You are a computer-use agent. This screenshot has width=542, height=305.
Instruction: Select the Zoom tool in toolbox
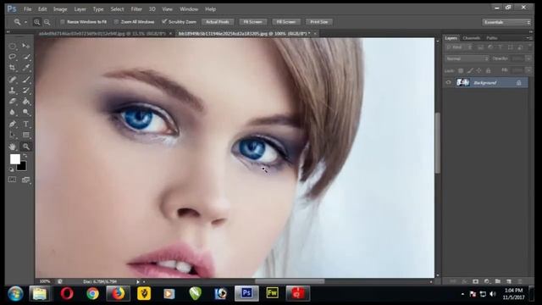point(26,147)
